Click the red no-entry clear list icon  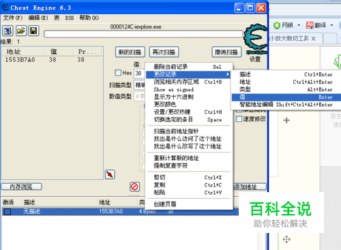pos(134,187)
